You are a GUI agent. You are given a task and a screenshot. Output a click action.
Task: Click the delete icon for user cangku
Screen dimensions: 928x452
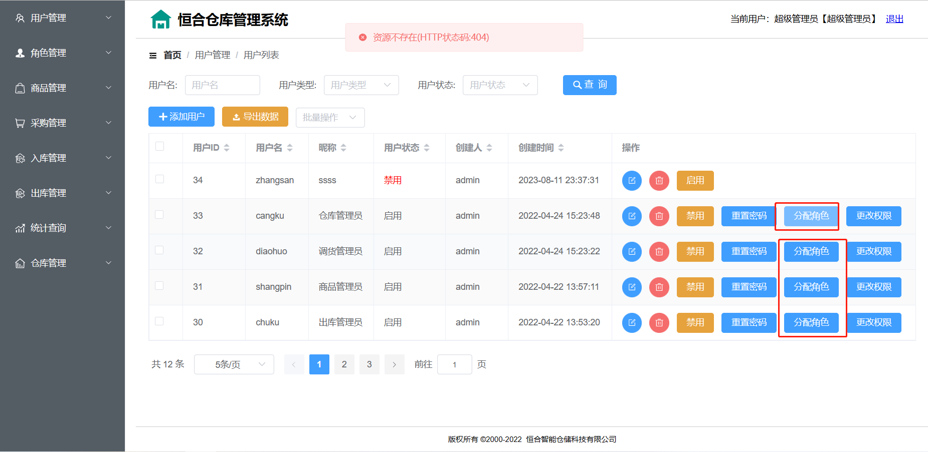[659, 216]
